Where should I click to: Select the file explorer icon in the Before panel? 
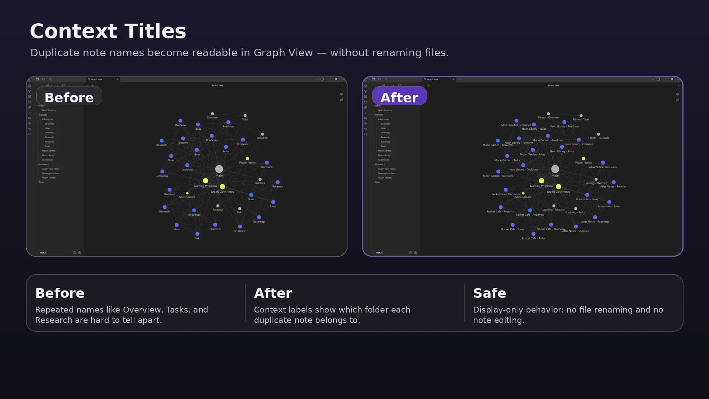pyautogui.click(x=37, y=79)
